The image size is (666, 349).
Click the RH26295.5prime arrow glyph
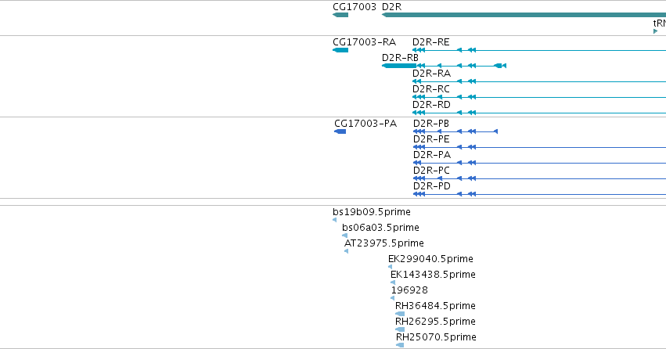(x=400, y=329)
